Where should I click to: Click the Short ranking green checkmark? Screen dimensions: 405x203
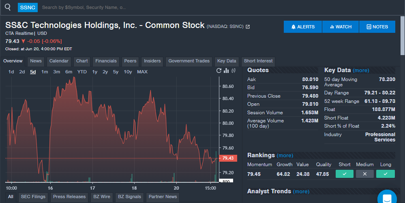[x=344, y=174]
